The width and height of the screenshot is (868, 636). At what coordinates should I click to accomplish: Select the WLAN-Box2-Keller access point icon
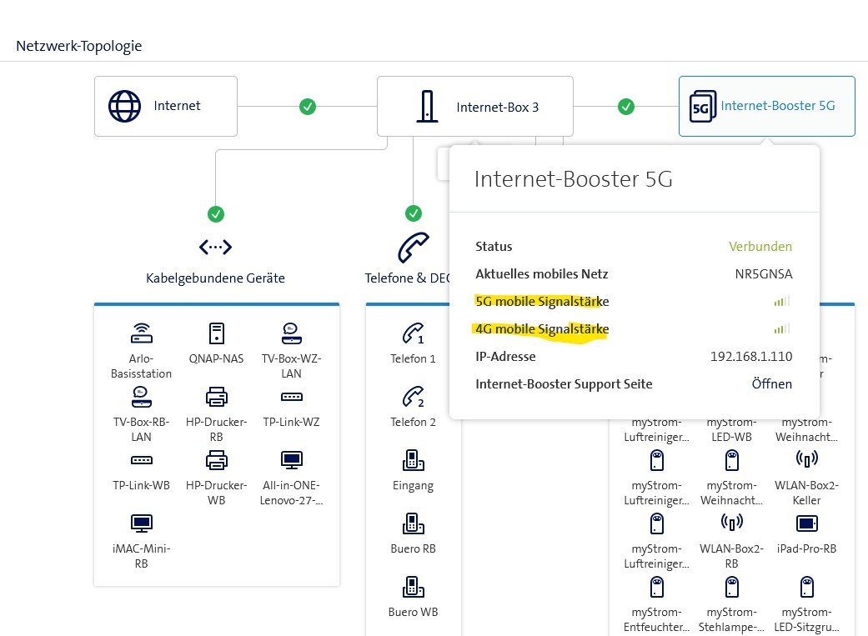coord(806,460)
